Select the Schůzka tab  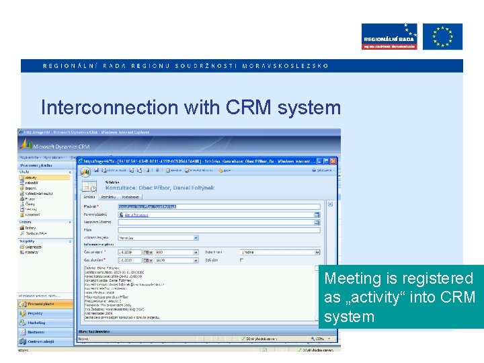(89, 197)
